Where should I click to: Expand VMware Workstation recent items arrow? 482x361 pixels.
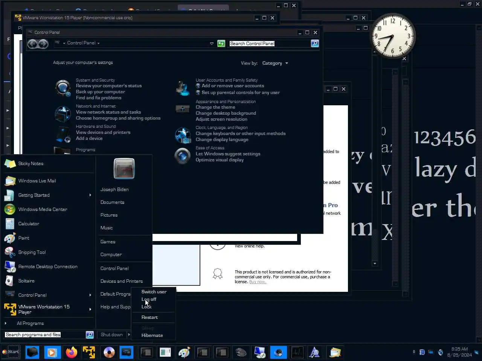[x=90, y=309]
